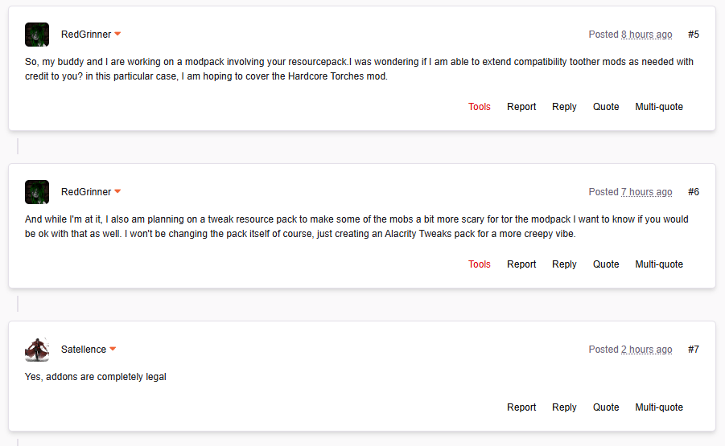Multi-quote Satellence's post #7
This screenshot has width=725, height=446.
click(659, 407)
